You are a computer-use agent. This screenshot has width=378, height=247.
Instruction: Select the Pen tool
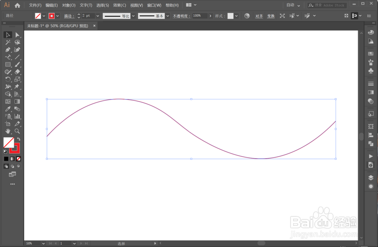[8, 50]
